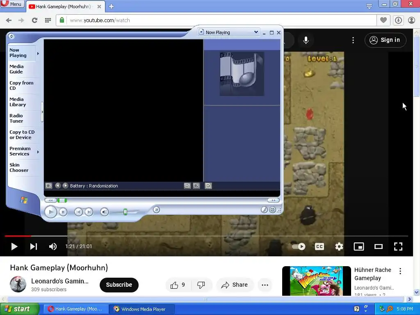Open YouTube settings three-dot menu

pos(353,40)
